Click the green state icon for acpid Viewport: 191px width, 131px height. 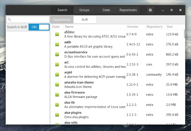[x=57, y=75]
